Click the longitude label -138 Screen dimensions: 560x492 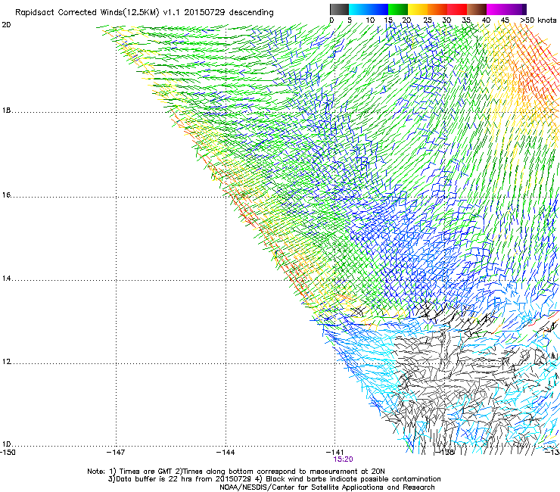(444, 453)
